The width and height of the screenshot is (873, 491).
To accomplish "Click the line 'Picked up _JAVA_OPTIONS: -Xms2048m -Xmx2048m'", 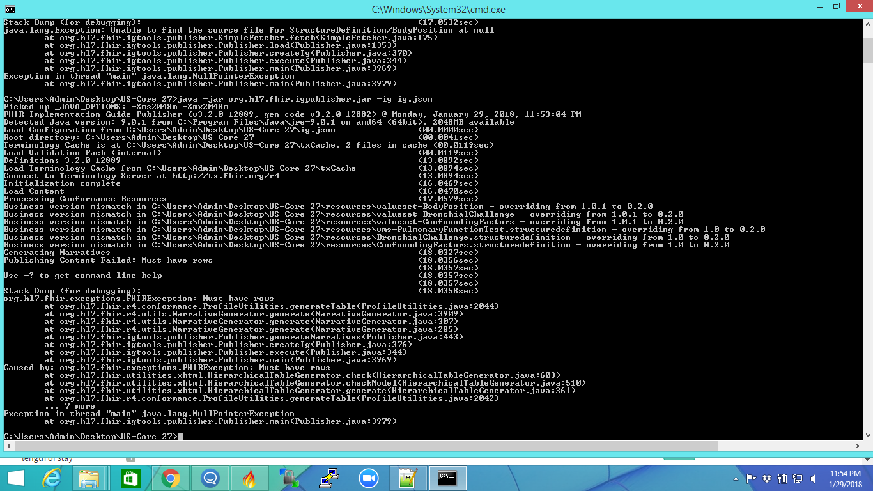I will [x=116, y=107].
